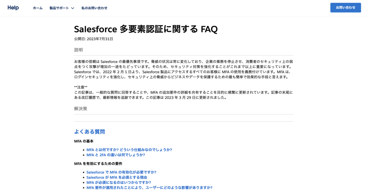Click the お問い合わせ button
Screen dimensions: 368x190
tap(346, 8)
